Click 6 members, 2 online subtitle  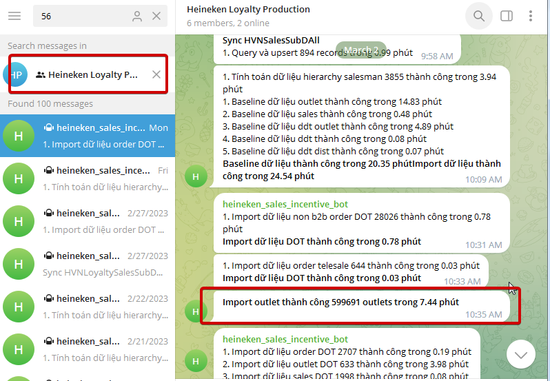pos(228,23)
